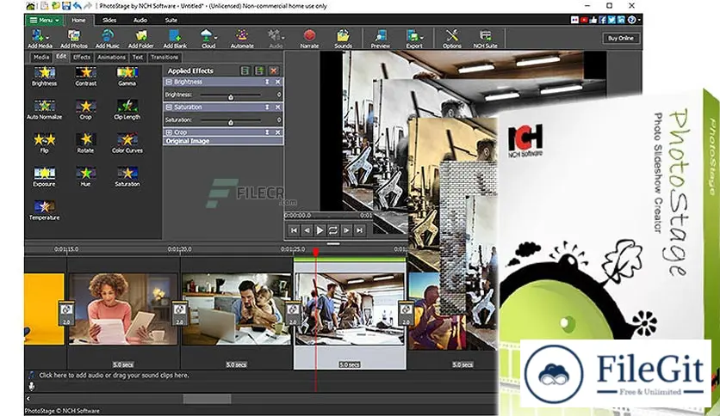Open the NCH Suite toolbar icon
Screen dimensions: 720x416
[x=486, y=36]
